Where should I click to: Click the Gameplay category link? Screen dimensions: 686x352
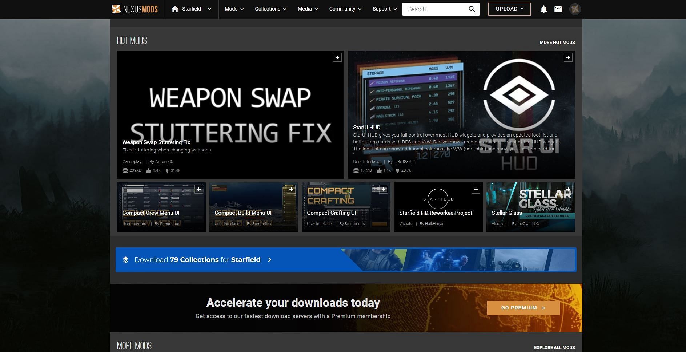132,162
